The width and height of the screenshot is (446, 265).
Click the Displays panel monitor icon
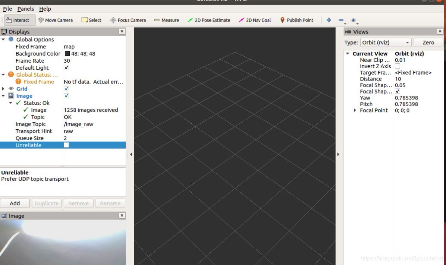click(4, 32)
